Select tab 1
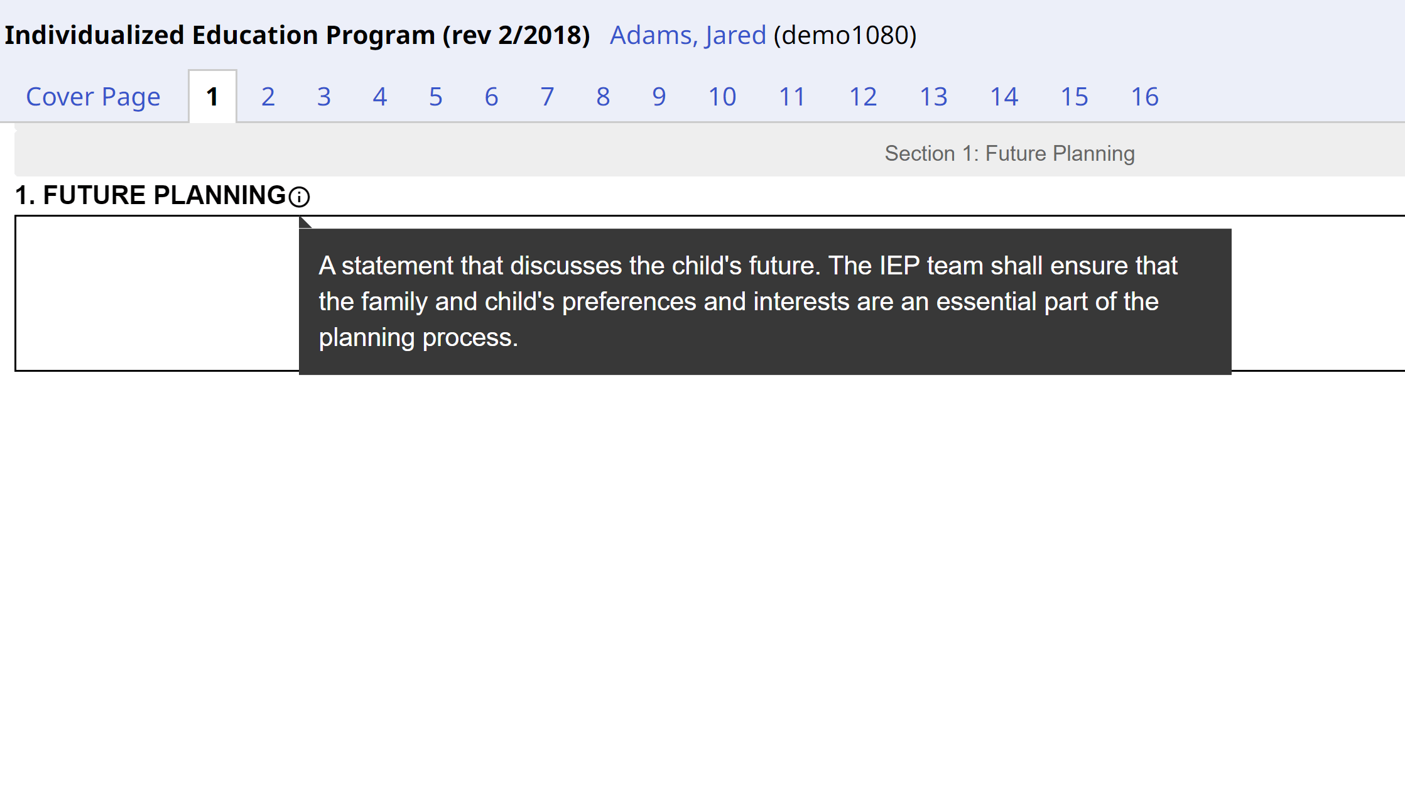The image size is (1405, 790). pos(212,97)
